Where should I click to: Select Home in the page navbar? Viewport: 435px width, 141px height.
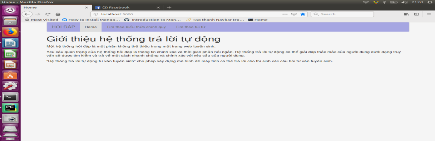click(91, 27)
